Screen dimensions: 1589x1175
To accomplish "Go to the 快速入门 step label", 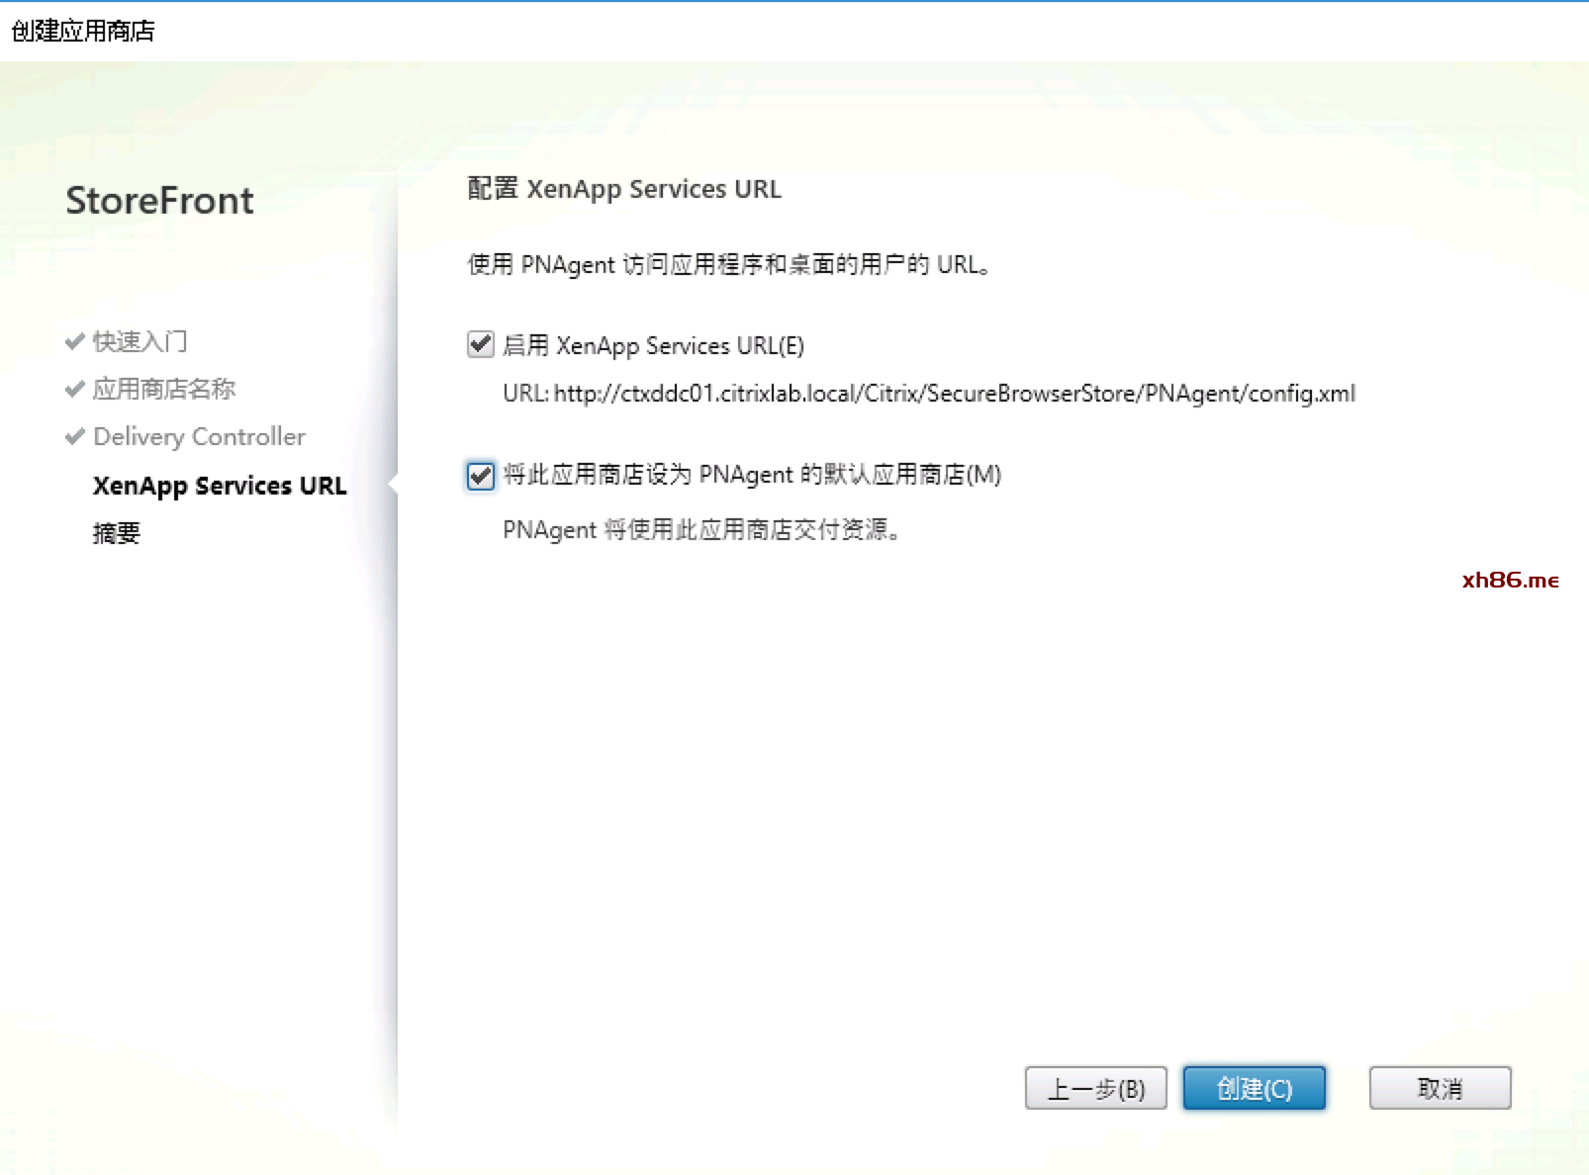I will [x=140, y=342].
